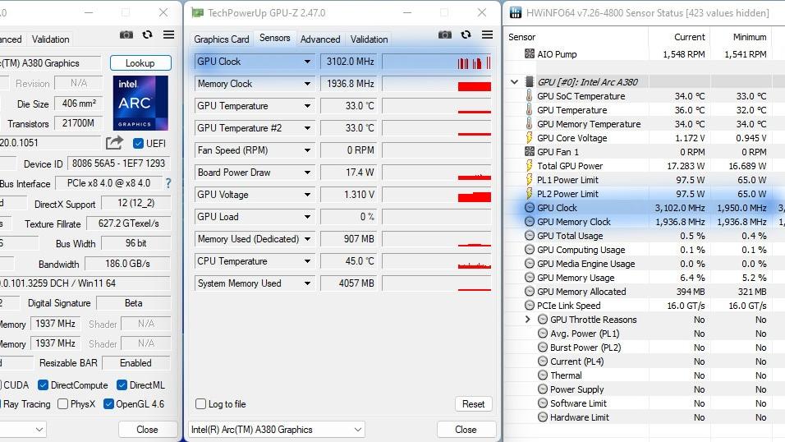Click the Minimum column header in HWiNFO

pos(741,37)
